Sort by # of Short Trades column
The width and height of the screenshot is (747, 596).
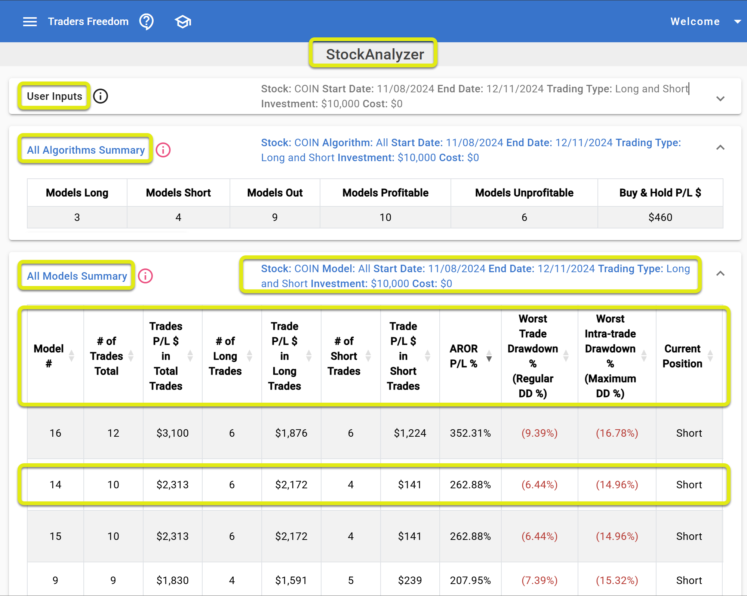(368, 356)
